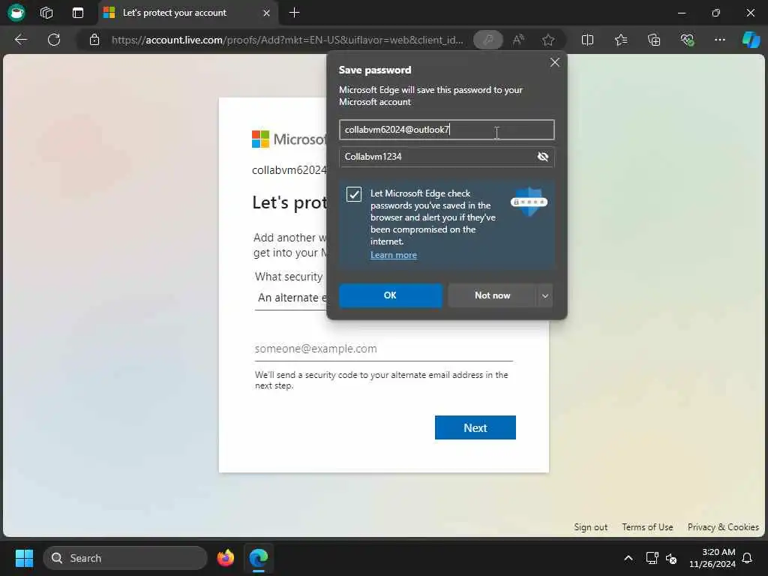The width and height of the screenshot is (768, 576).
Task: Open the notifications bell icon
Action: click(748, 558)
